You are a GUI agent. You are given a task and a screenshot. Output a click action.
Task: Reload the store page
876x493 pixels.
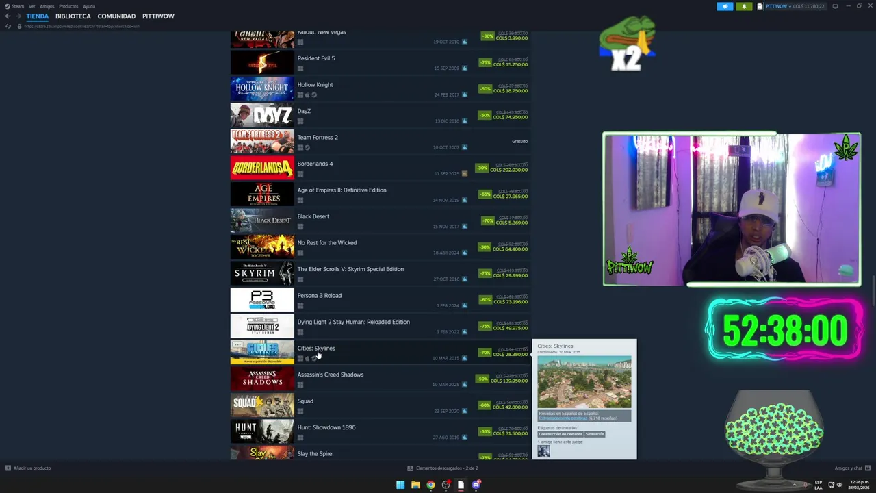(8, 26)
